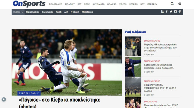Click the notification bell icon
The image size is (194, 108).
click(x=4, y=99)
